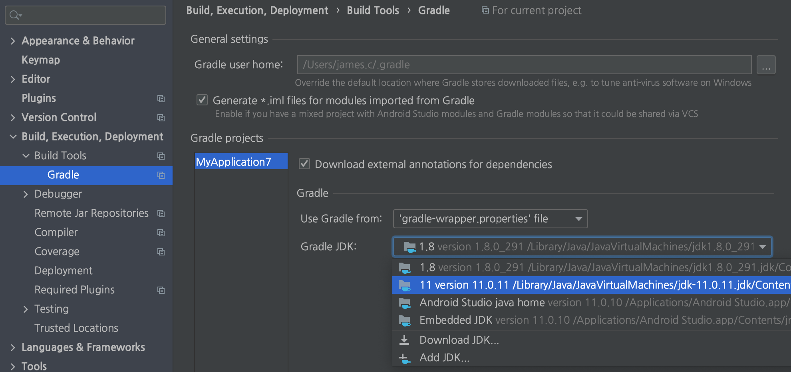Click project-level icon beside Build Tools
This screenshot has width=791, height=372.
tap(161, 156)
